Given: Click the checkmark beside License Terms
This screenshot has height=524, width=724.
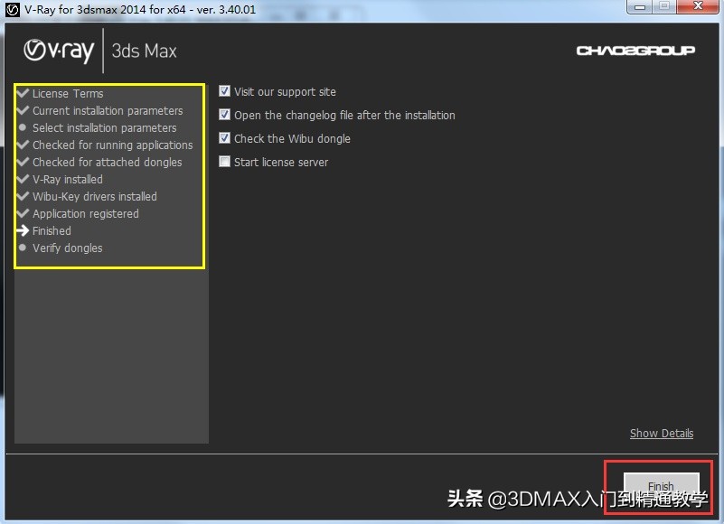Looking at the screenshot, I should coord(23,93).
